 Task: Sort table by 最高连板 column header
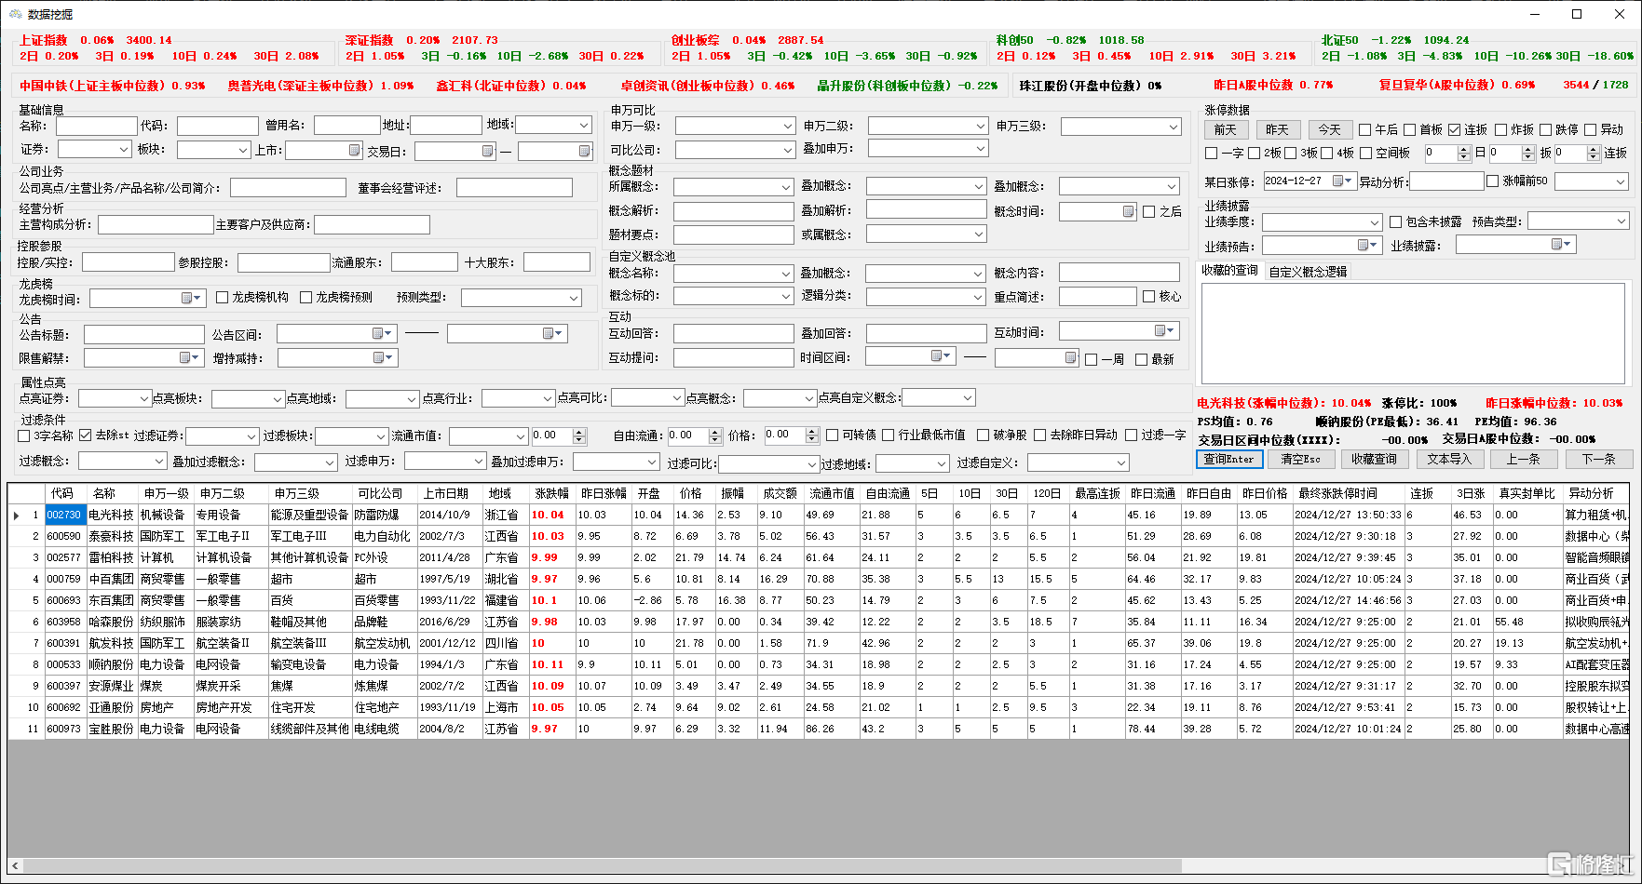(1097, 493)
